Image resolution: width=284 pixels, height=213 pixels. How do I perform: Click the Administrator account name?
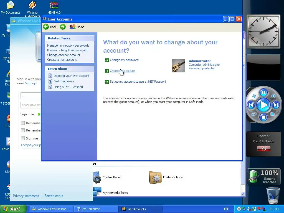coord(200,61)
